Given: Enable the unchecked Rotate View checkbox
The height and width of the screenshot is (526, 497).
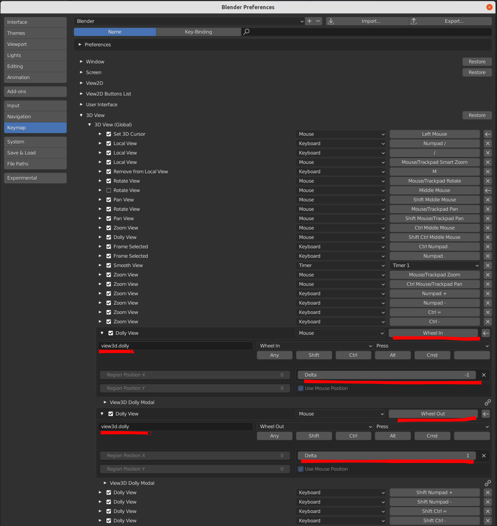Looking at the screenshot, I should (x=109, y=190).
